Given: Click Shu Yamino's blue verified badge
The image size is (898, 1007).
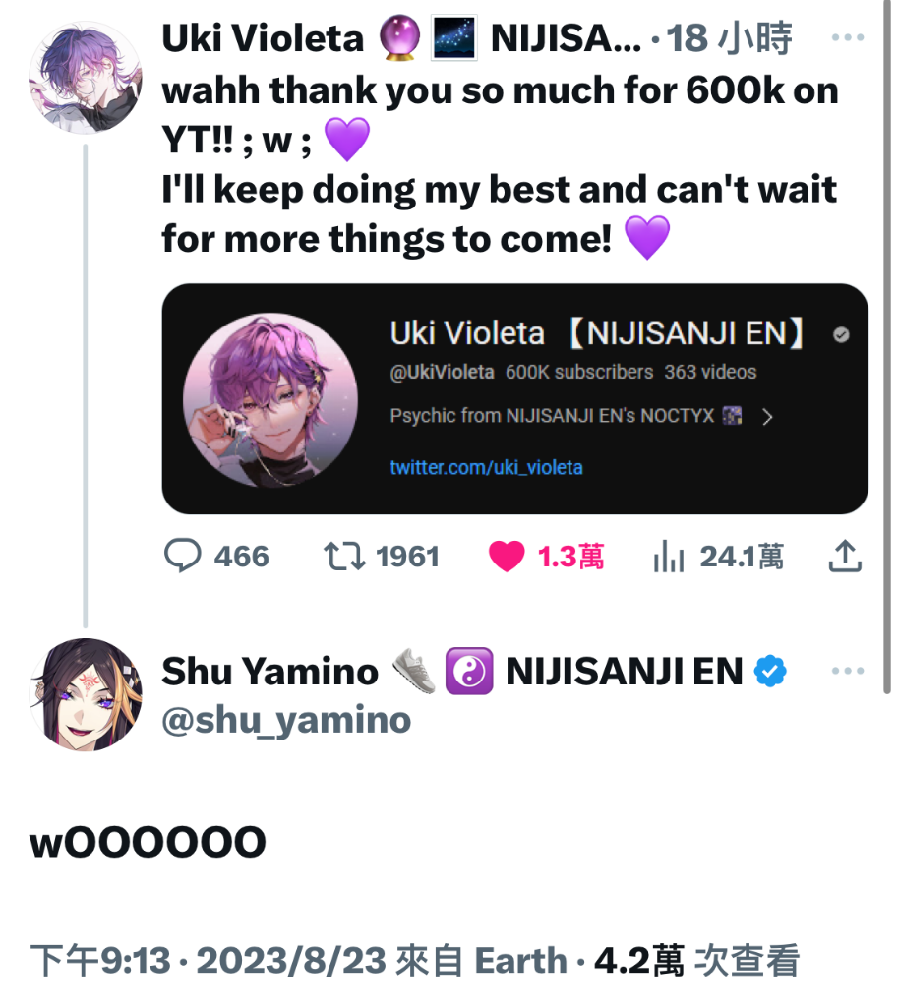Looking at the screenshot, I should (770, 672).
